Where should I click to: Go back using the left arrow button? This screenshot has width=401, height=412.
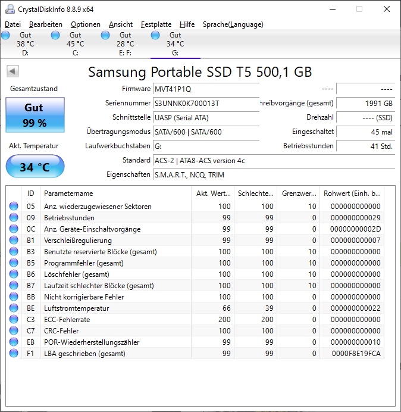(12, 71)
